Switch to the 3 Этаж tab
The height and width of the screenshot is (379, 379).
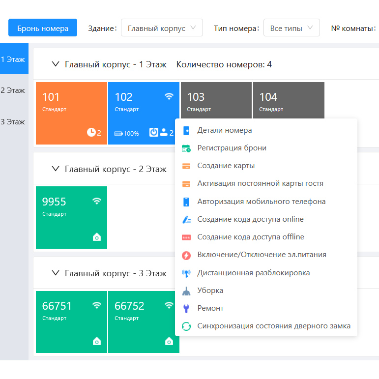point(13,122)
